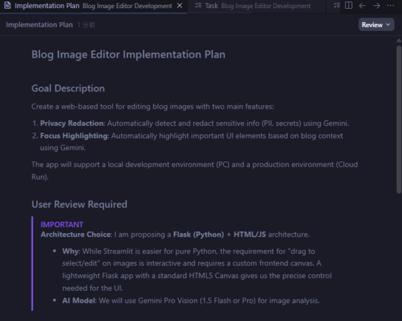The height and width of the screenshot is (321, 402).
Task: Click the "1 分前" timestamp
Action: click(87, 25)
